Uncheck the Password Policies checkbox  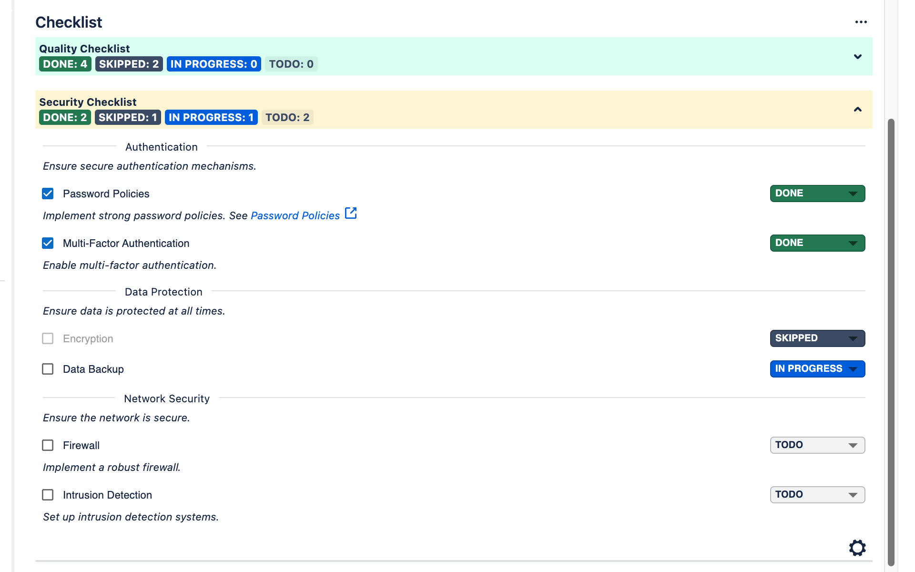48,194
